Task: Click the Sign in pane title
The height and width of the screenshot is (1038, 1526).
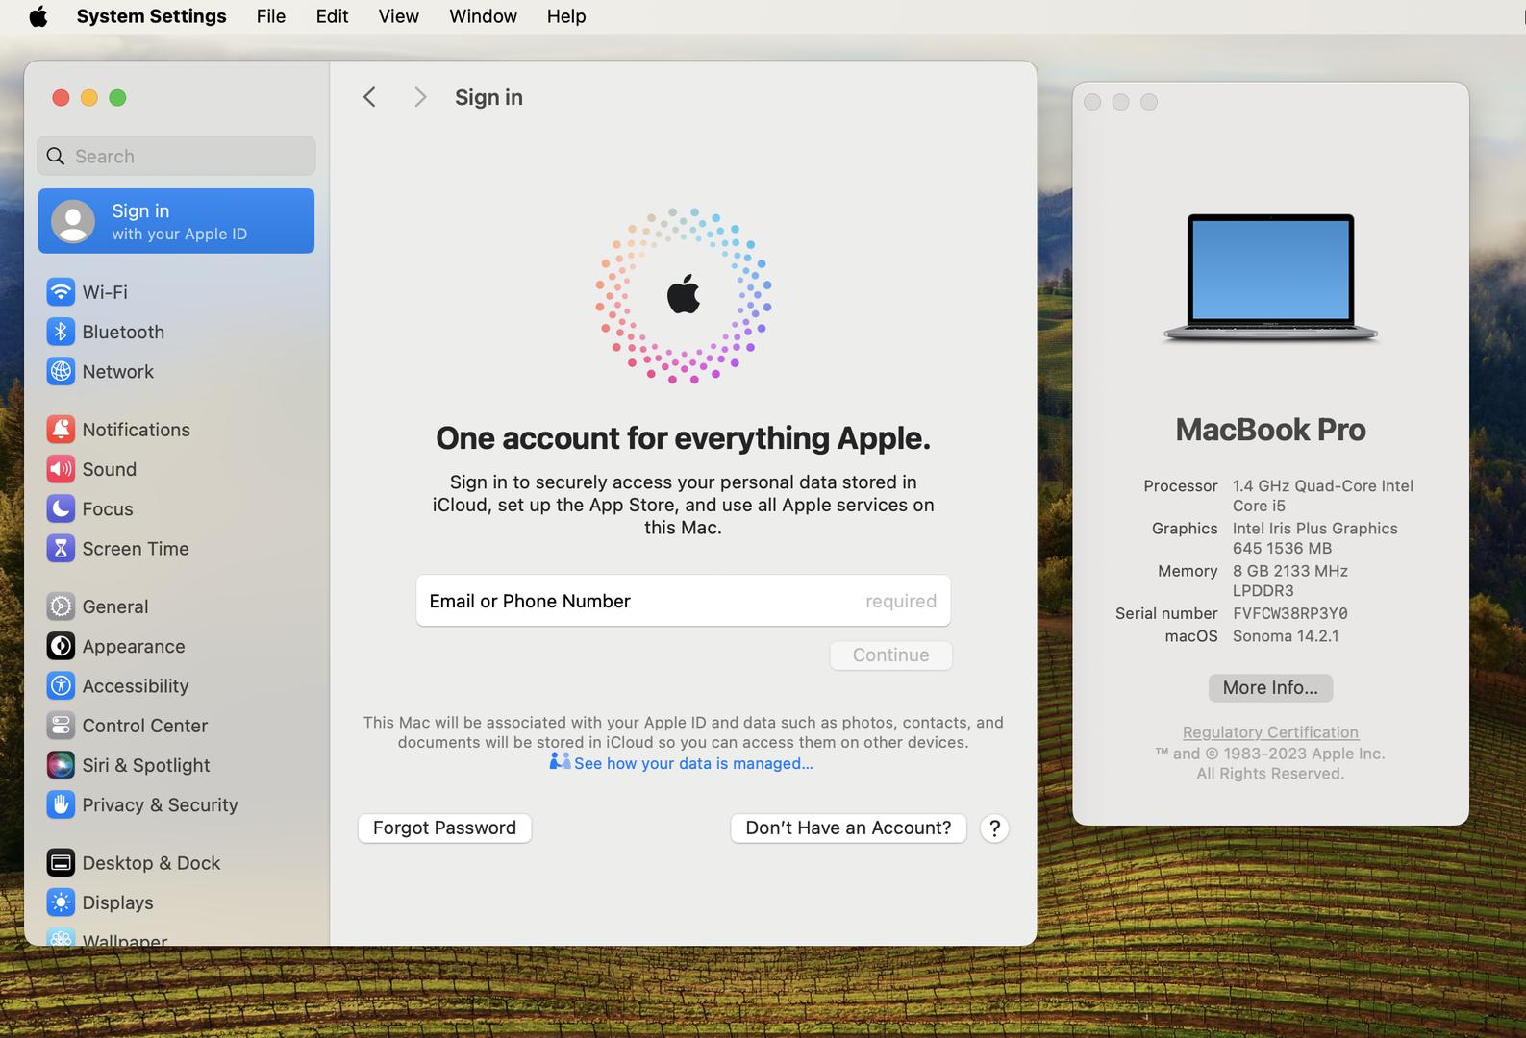Action: pos(489,97)
